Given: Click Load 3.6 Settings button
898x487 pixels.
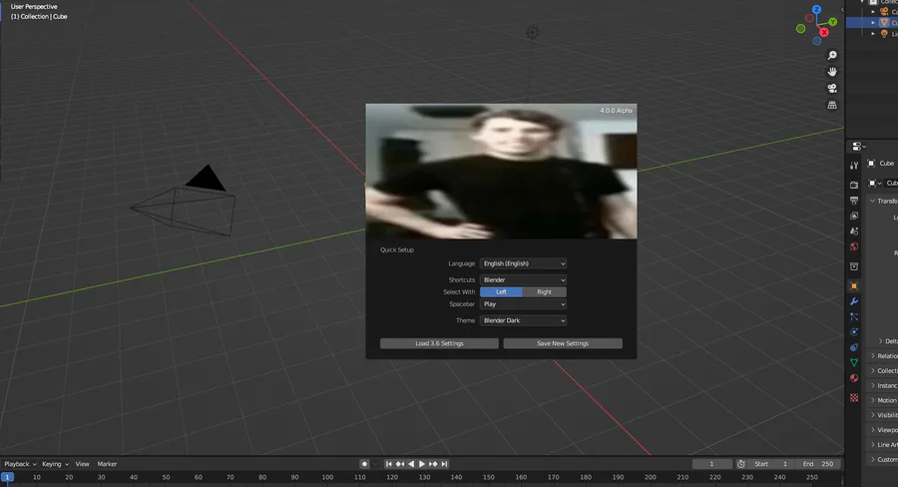Looking at the screenshot, I should (439, 343).
